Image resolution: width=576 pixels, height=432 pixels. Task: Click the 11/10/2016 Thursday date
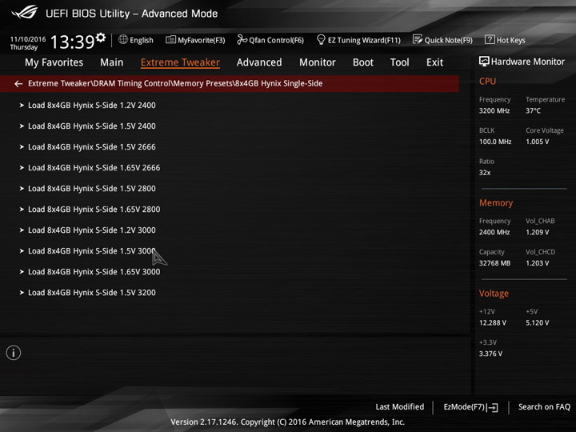[28, 43]
